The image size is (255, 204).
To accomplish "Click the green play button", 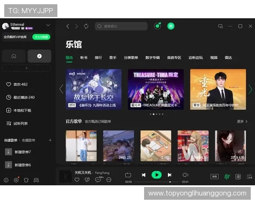I will pos(156,175).
